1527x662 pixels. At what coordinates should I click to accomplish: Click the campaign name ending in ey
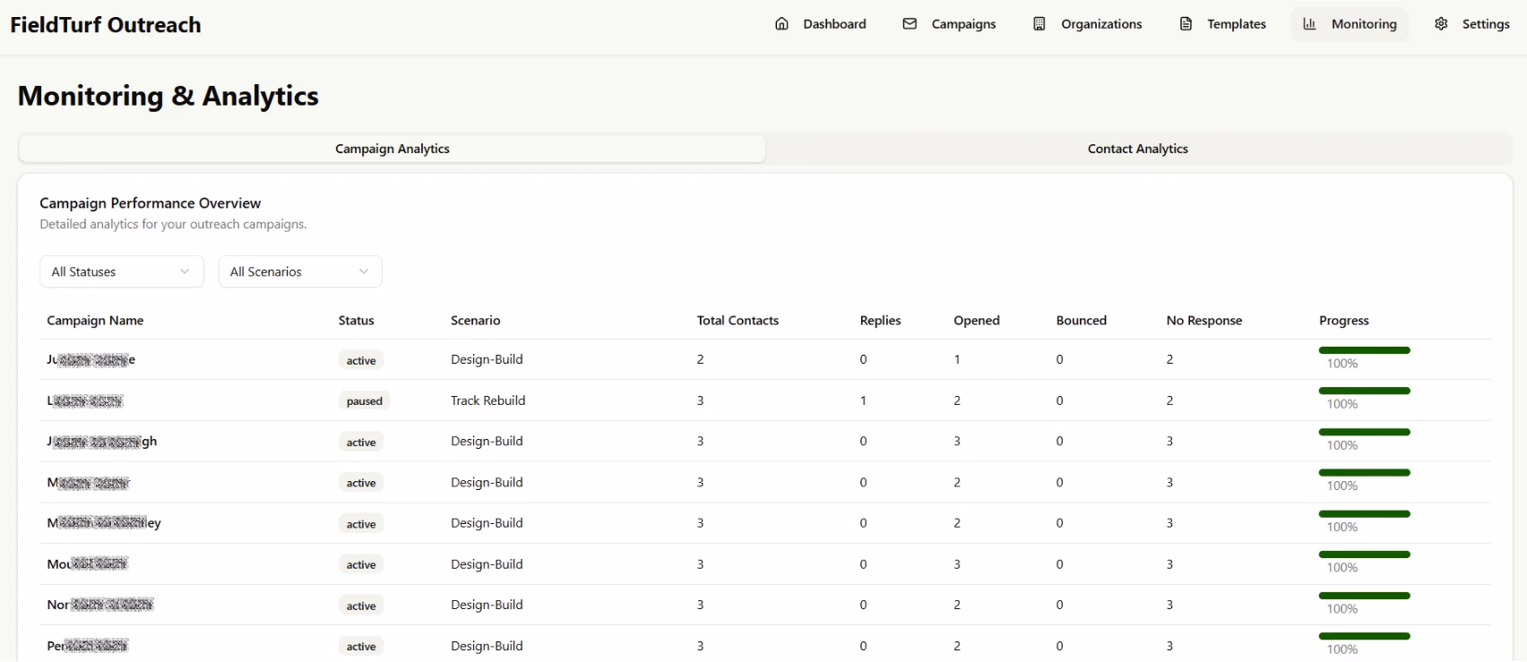pyautogui.click(x=104, y=523)
